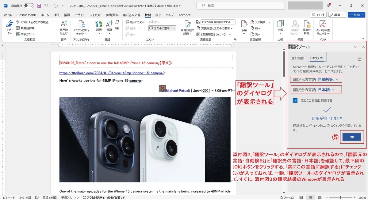Image resolution: width=368 pixels, height=200 pixels.
Task: Close the translator pane with X
Action: [363, 47]
